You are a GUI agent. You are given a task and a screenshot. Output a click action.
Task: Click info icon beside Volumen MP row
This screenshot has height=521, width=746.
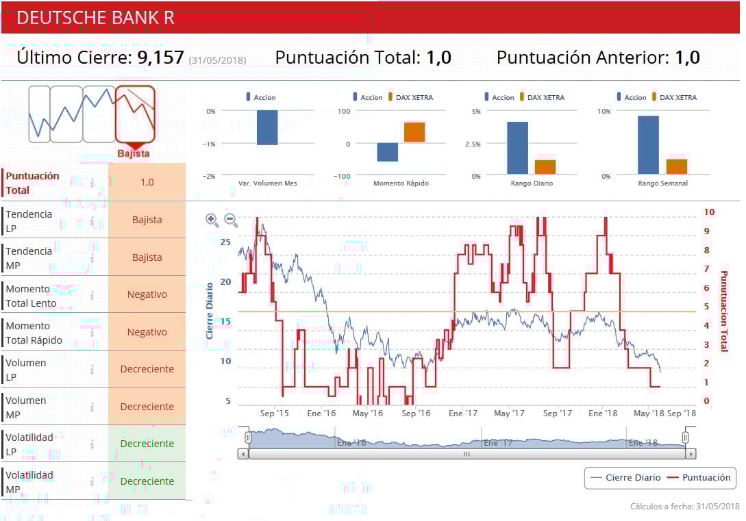(x=92, y=407)
